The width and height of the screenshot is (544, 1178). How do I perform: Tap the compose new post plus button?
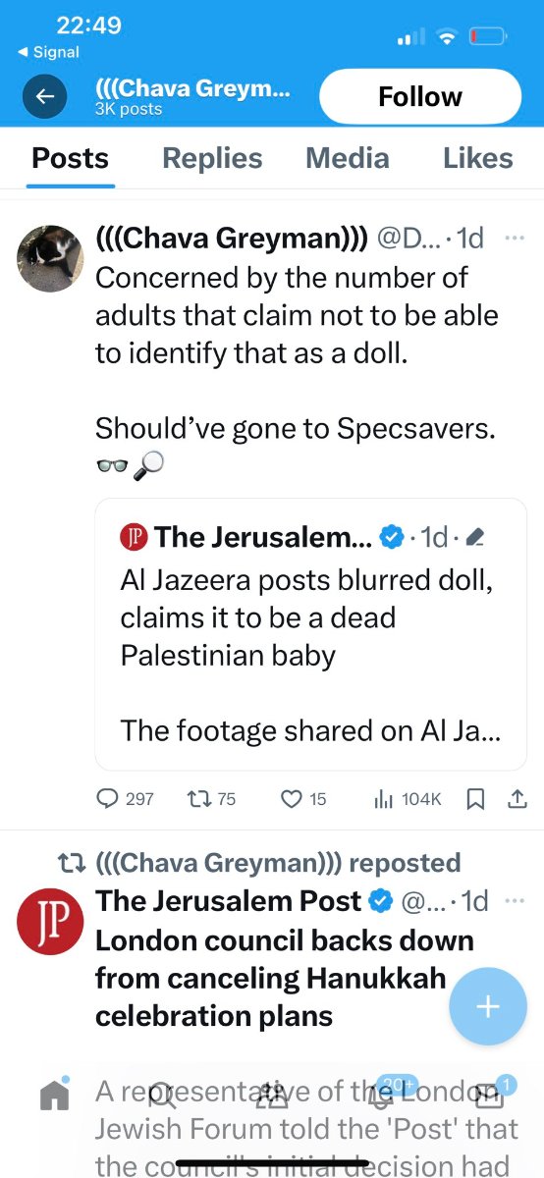[x=488, y=1006]
